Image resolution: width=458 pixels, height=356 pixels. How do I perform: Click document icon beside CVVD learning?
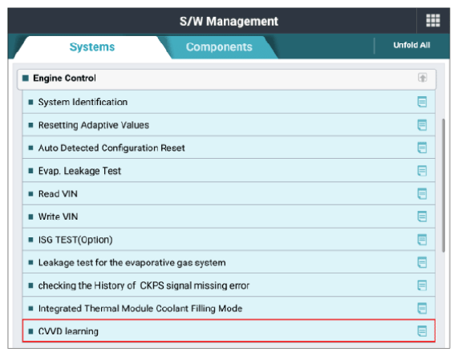422,331
